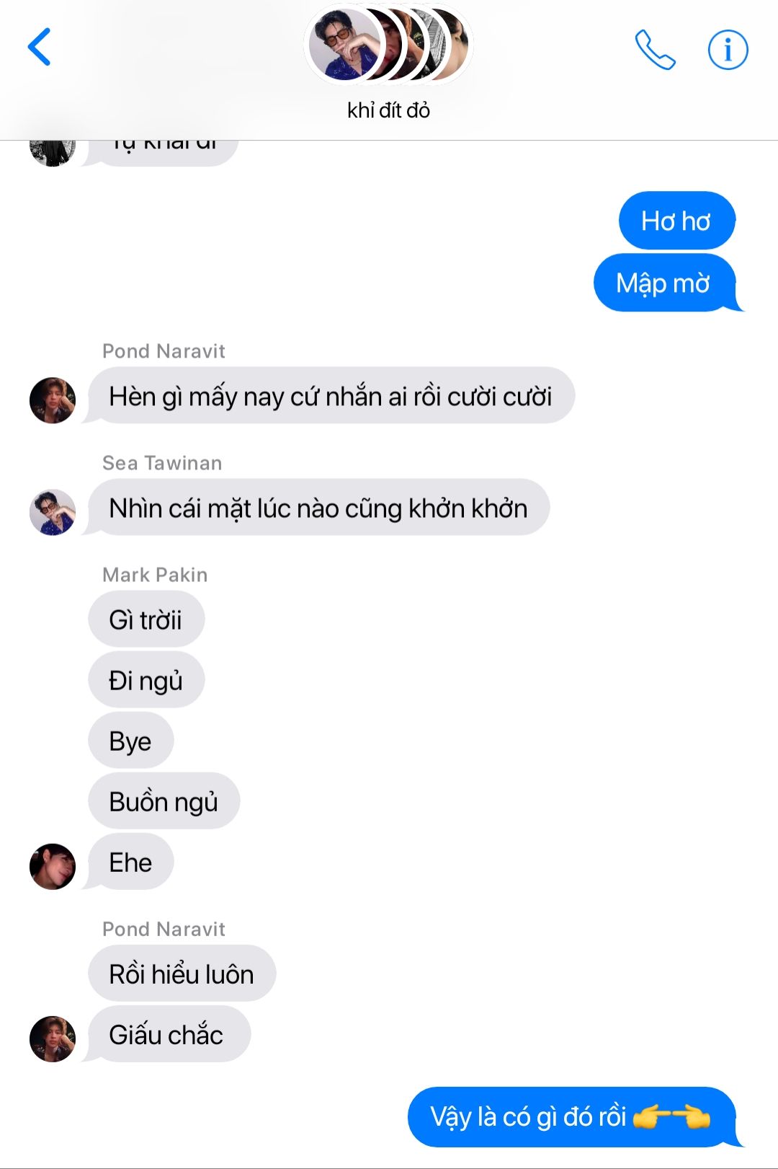Tap the sender name 'Mark Pakin'
Image resolution: width=778 pixels, height=1169 pixels.
click(x=155, y=575)
